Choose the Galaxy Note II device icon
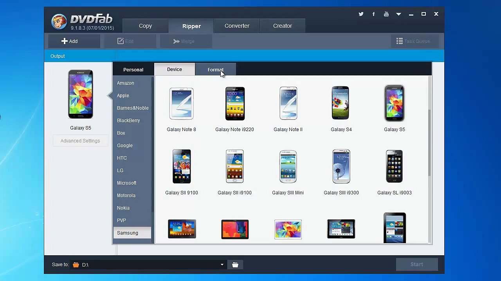Viewport: 501px width, 281px height. coord(288,103)
